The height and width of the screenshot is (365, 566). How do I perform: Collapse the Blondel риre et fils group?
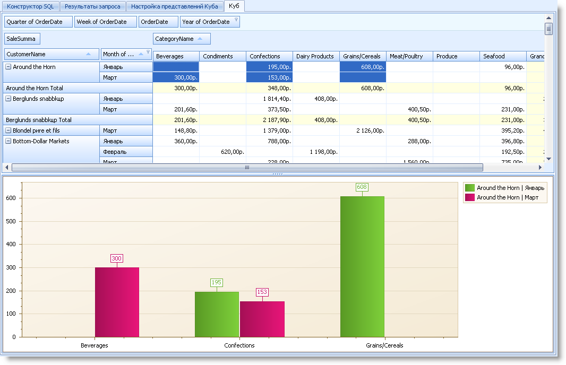pos(8,131)
